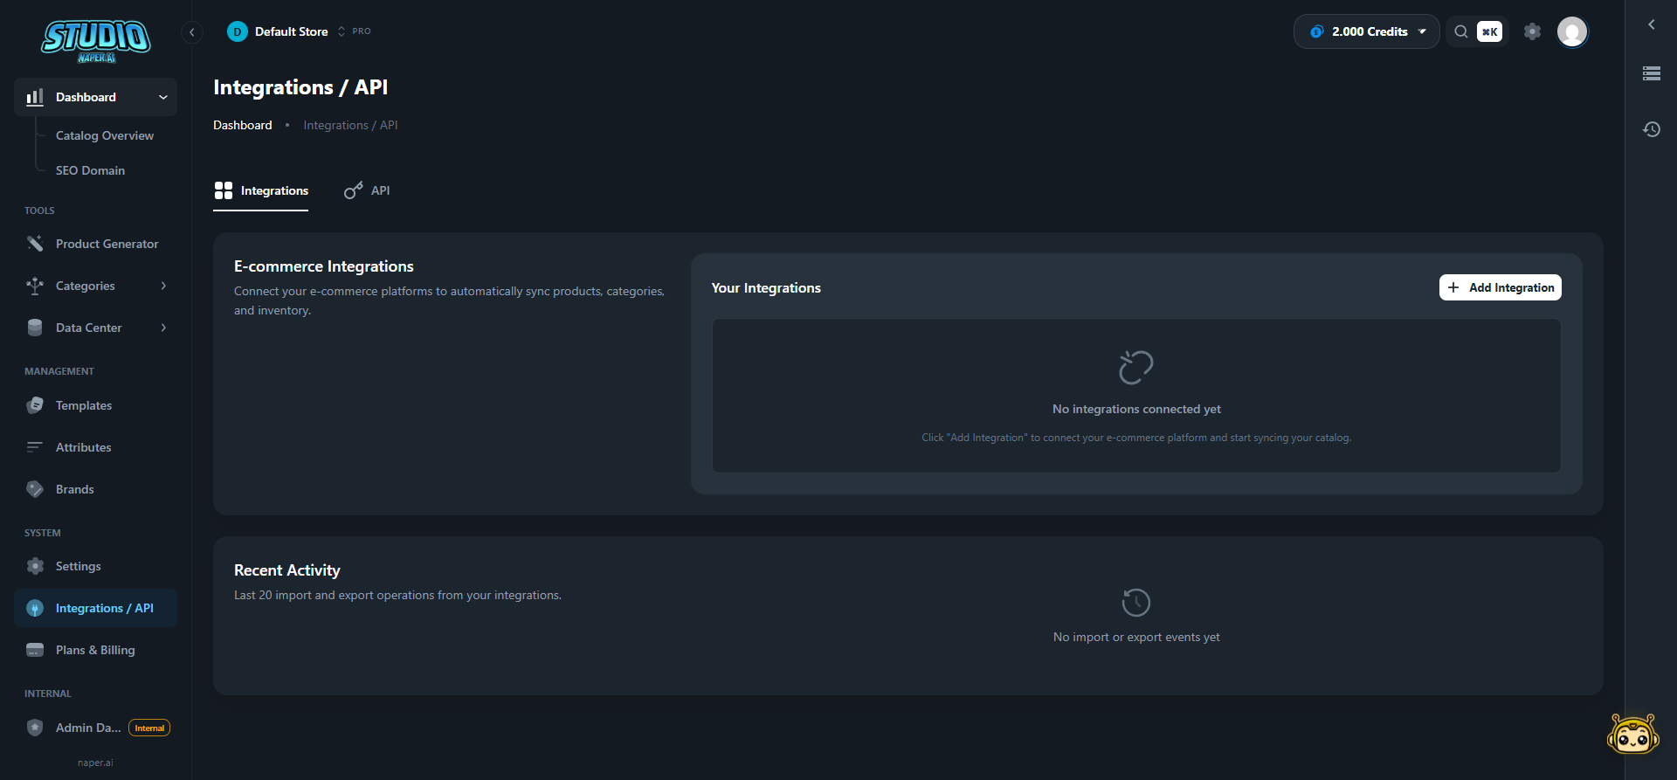This screenshot has height=780, width=1677.
Task: Click the Product Generator wand icon
Action: point(35,244)
